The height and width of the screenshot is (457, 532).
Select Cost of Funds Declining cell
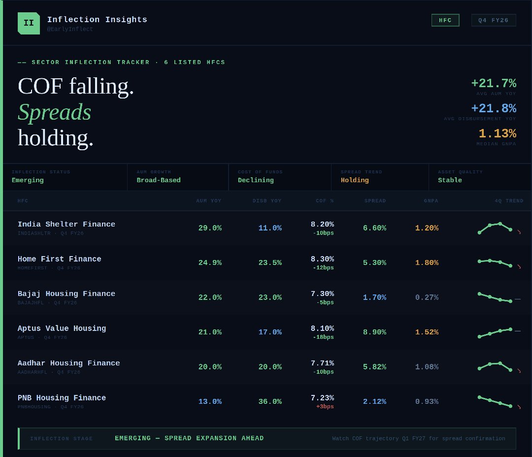coord(280,177)
